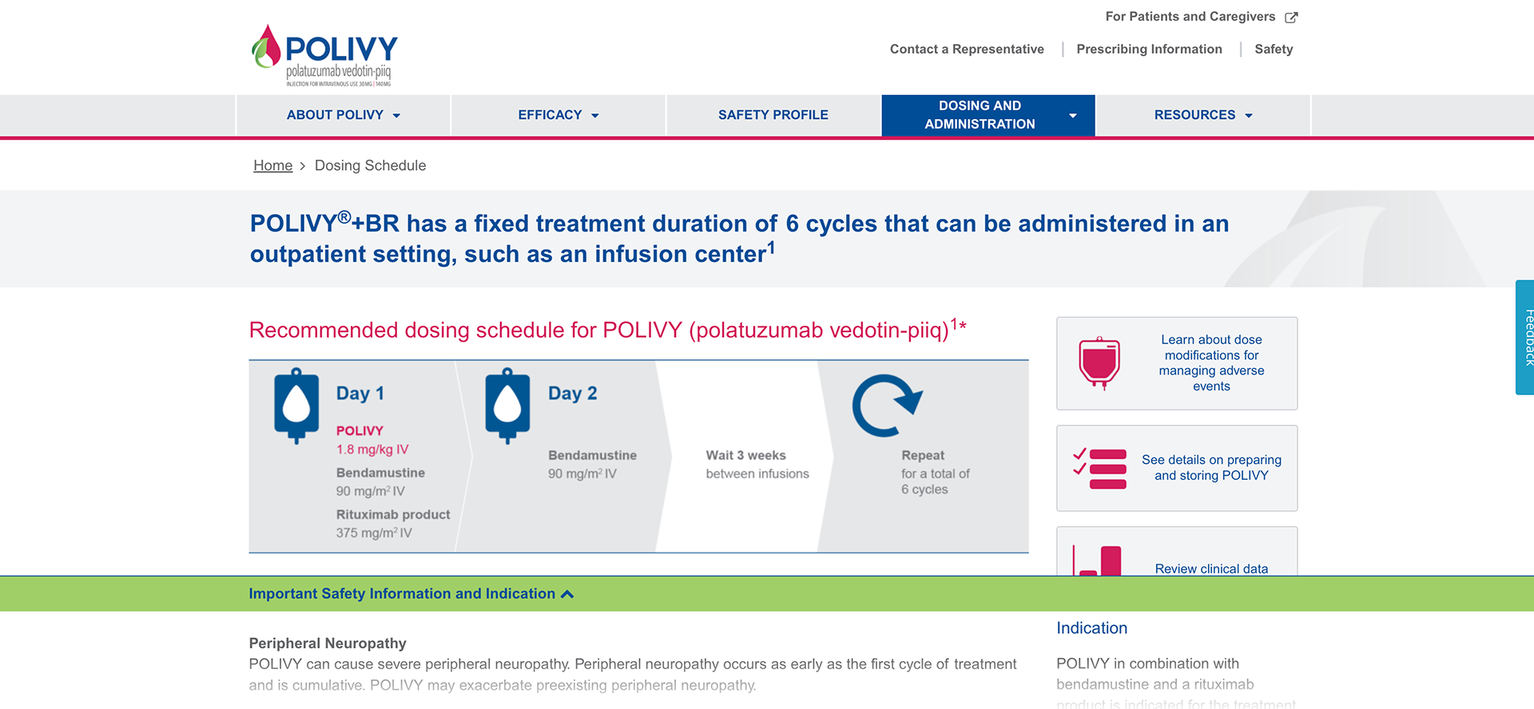1534x709 pixels.
Task: Click the red infusion bag dose modifications icon
Action: pos(1099,363)
